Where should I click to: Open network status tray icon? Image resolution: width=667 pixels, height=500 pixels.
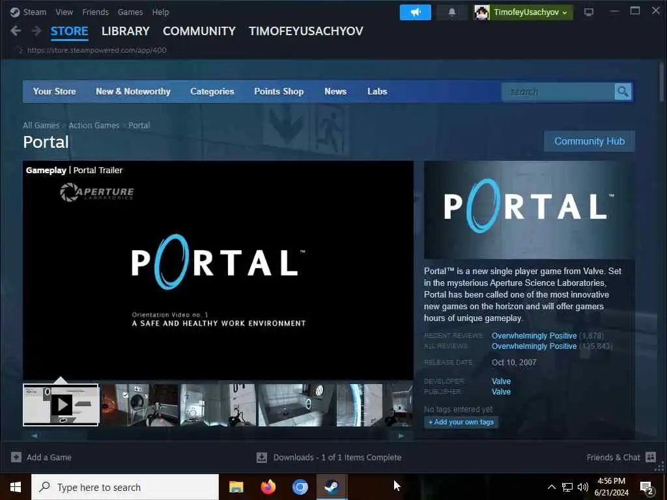click(567, 487)
